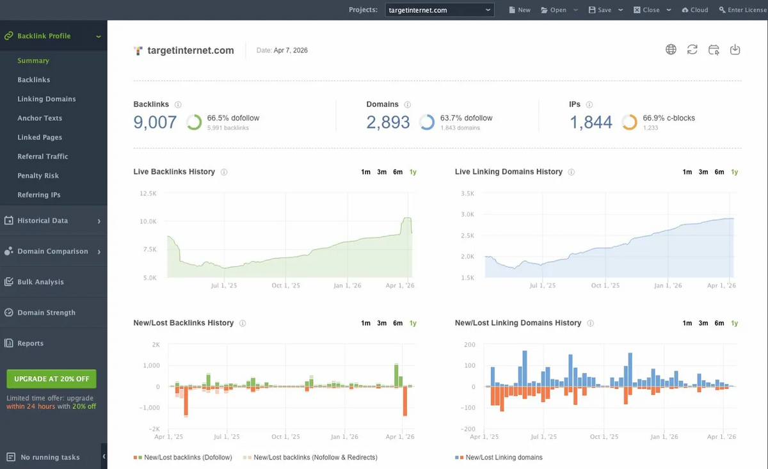Screen dimensions: 768x469
Task: Click the blue domains dofollow donut chart
Action: click(427, 122)
